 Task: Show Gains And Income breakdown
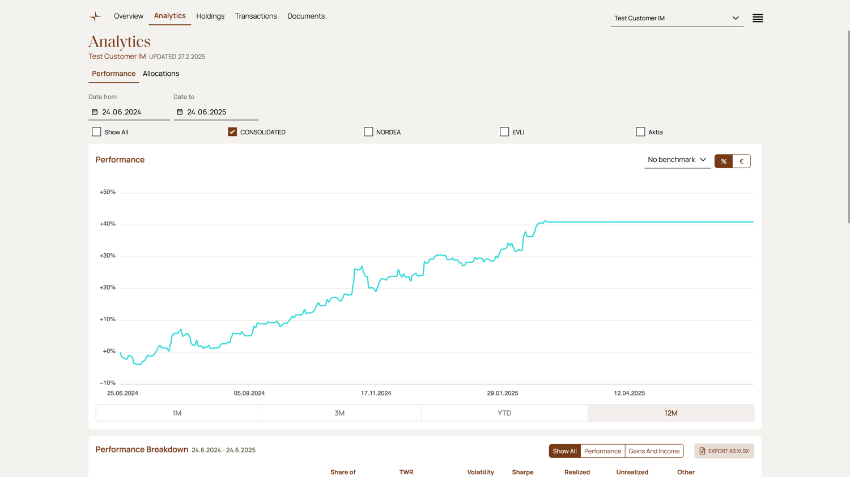pyautogui.click(x=654, y=451)
